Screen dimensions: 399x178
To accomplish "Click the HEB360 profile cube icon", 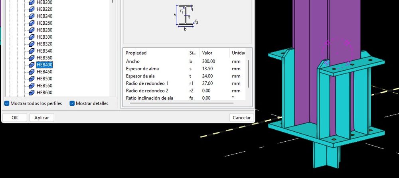I will (x=32, y=58).
